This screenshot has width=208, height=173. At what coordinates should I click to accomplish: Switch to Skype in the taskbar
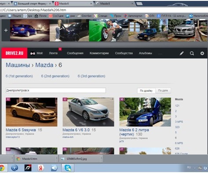68,168
